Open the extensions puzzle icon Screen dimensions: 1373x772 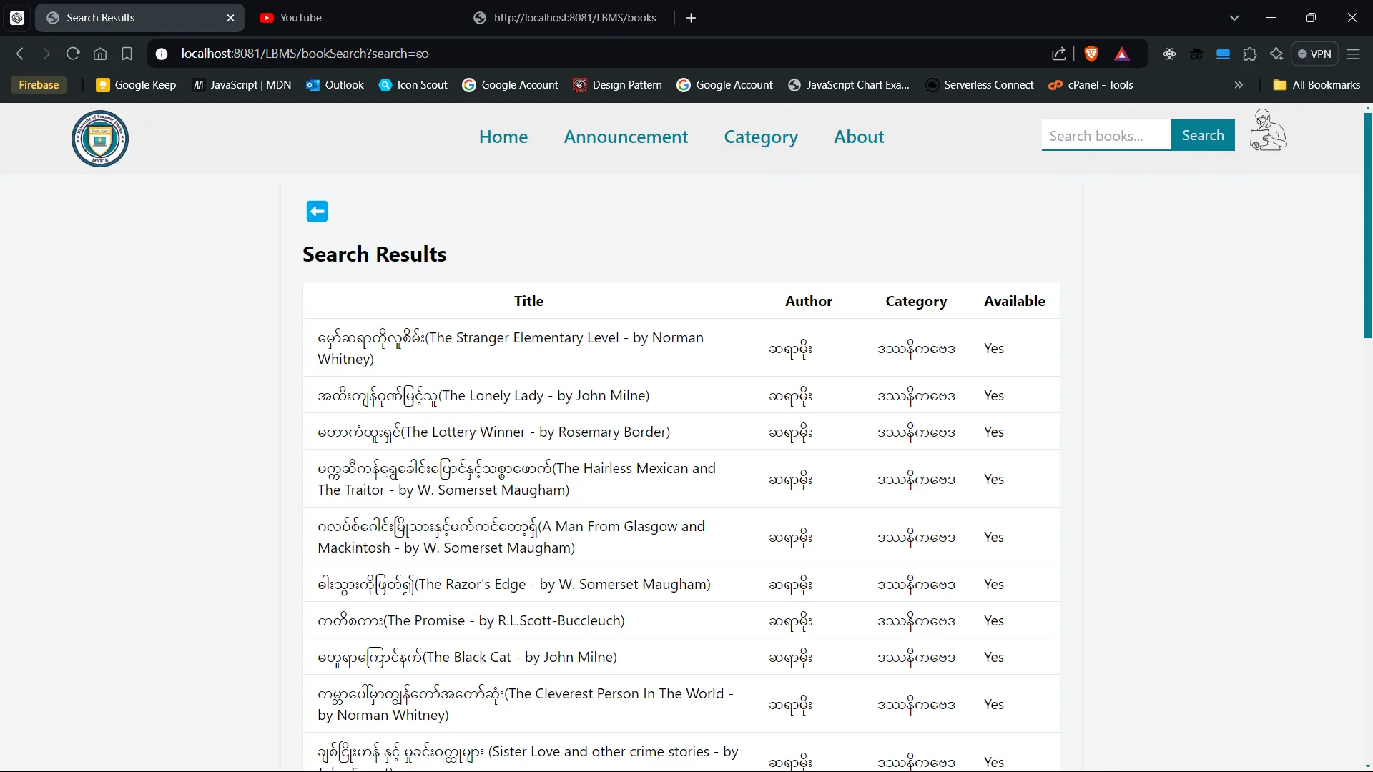pos(1250,54)
